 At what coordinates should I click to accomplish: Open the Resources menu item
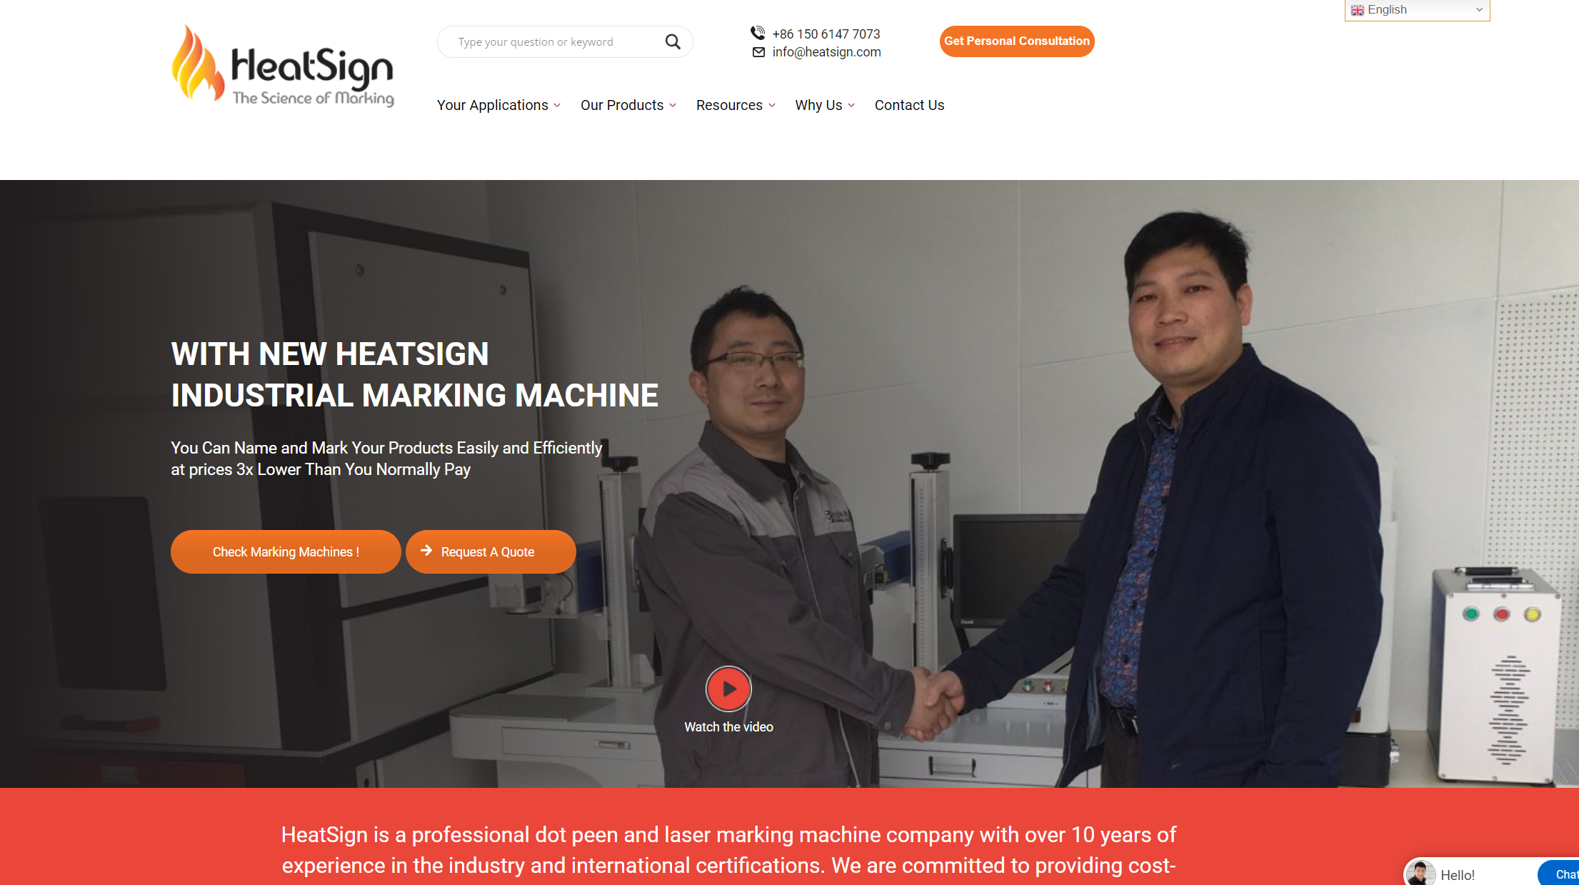[x=729, y=105]
